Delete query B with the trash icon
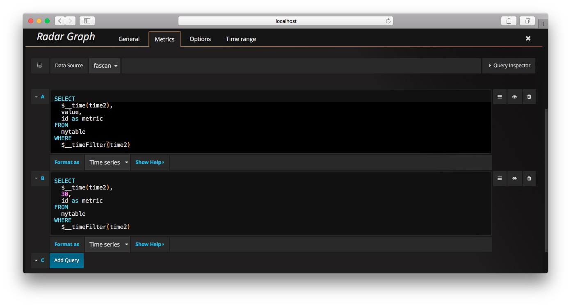 point(529,178)
